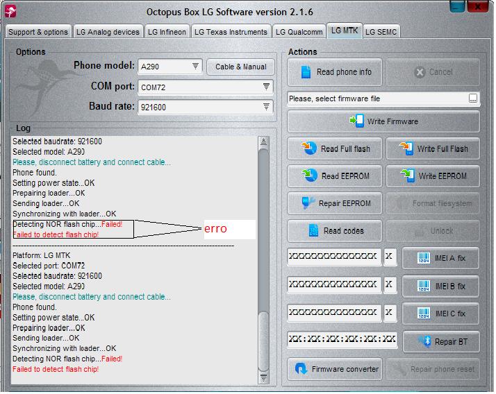Click the Repair BT bluetooth icon
The image size is (496, 394).
coord(425,341)
